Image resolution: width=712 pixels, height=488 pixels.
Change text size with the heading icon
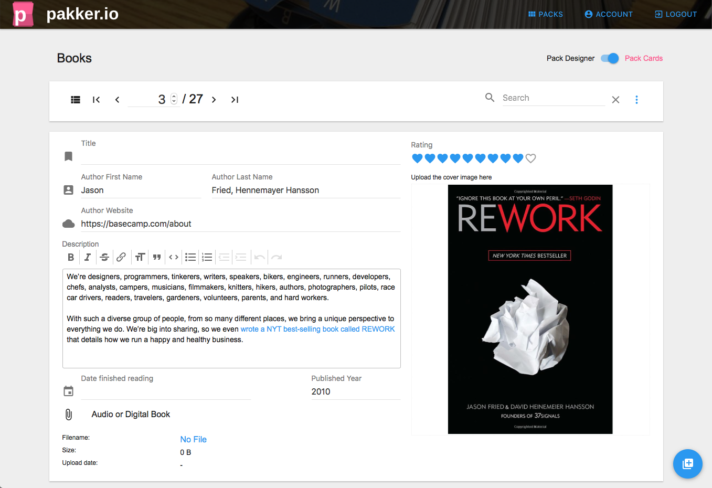coord(140,257)
